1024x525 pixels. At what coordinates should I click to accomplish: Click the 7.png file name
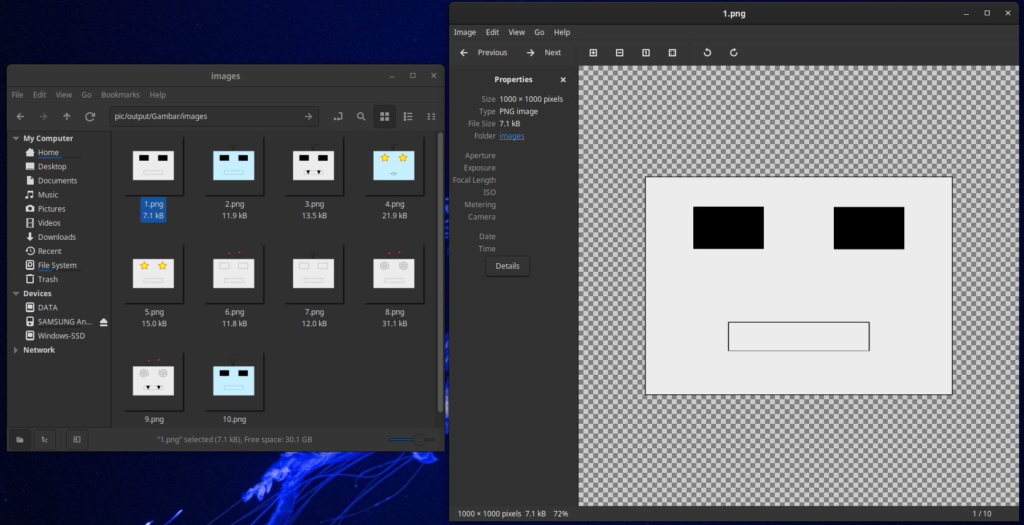tap(314, 312)
